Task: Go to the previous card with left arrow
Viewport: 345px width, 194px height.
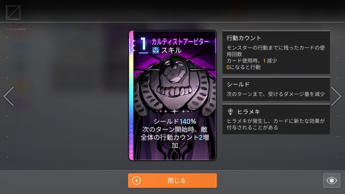Action: tap(9, 96)
